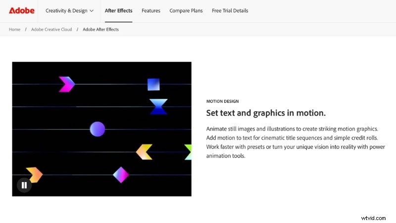Click the purple circle in the video
396x223 pixels.
98,129
